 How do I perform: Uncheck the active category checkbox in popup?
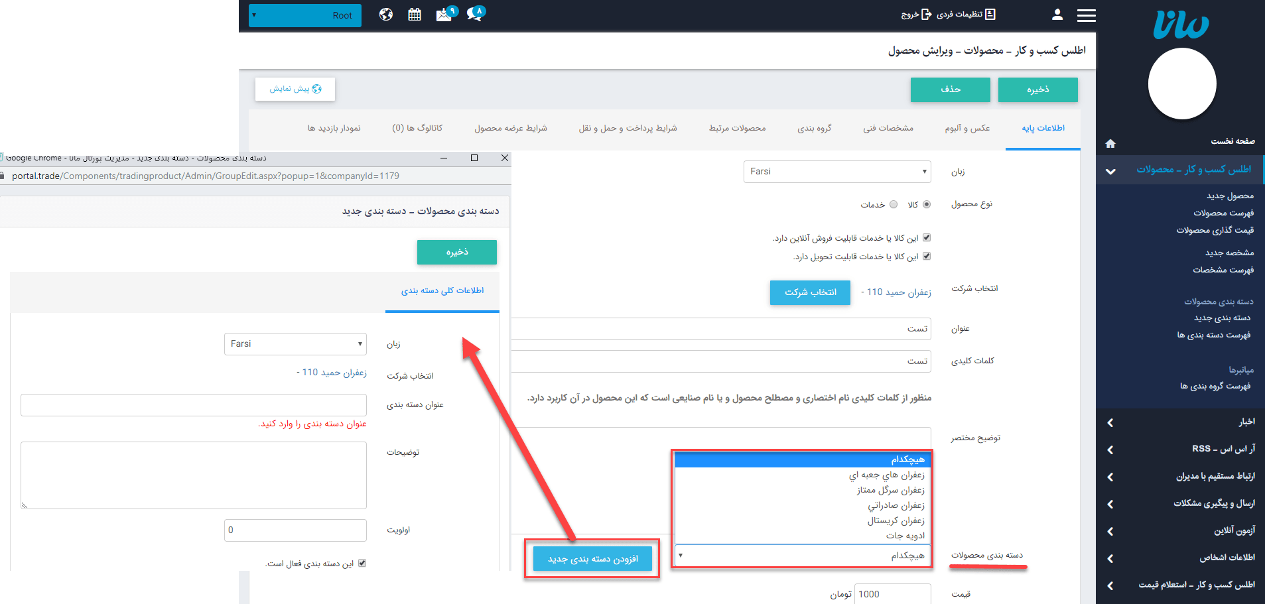pos(362,563)
